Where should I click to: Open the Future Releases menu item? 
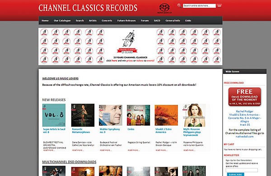tap(126, 21)
